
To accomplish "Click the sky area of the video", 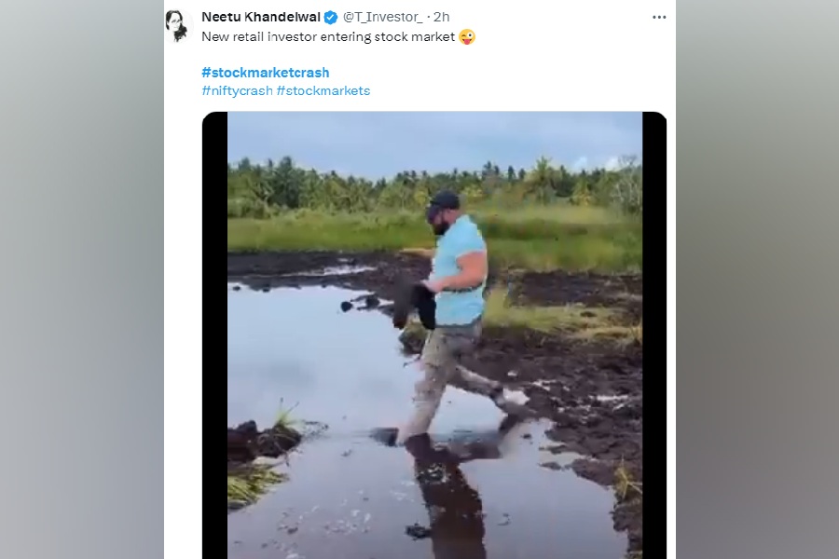I will click(373, 140).
